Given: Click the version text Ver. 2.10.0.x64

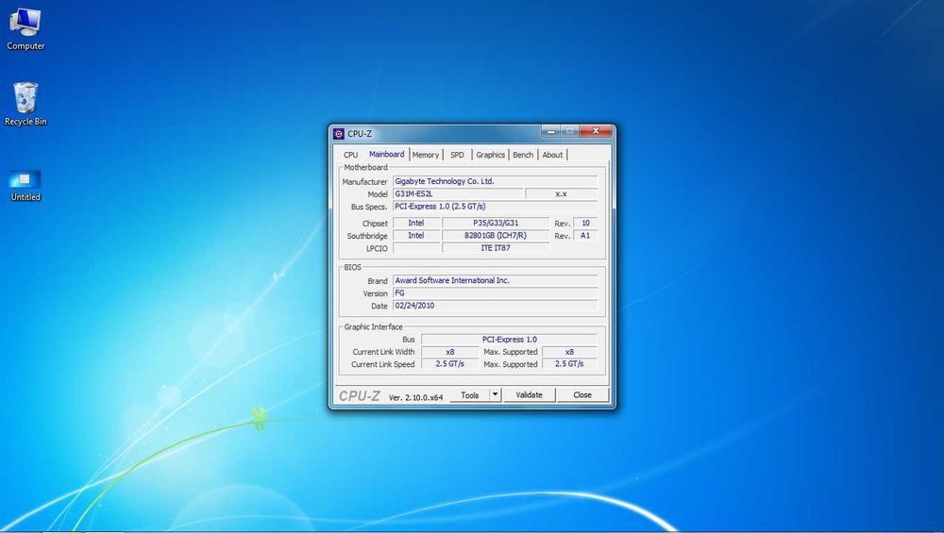Looking at the screenshot, I should [416, 398].
